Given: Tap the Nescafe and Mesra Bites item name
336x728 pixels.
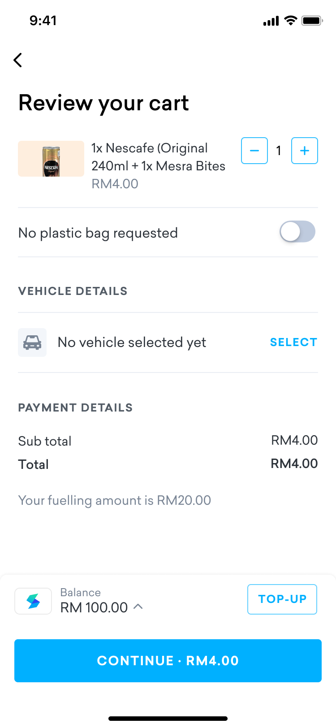Looking at the screenshot, I should point(158,157).
